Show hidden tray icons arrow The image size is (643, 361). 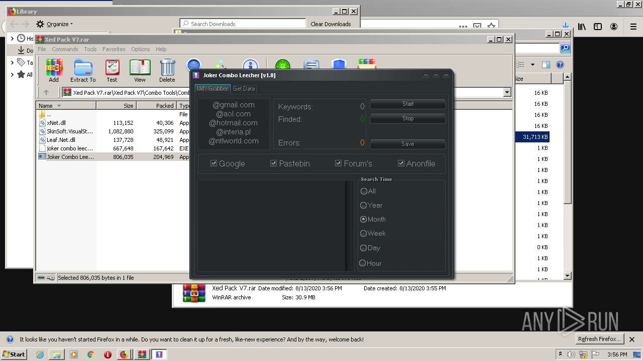(560, 354)
